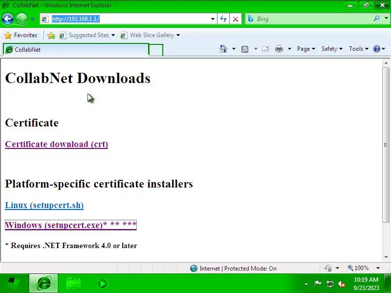Screen dimensions: 391x293
Task: Open the Windows (setupcert.exe) link
Action: tap(71, 225)
